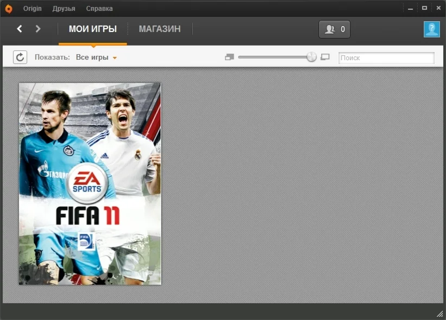Switch to the МАГАЗИН tab
Viewport: 446px width, 320px height.
[159, 29]
